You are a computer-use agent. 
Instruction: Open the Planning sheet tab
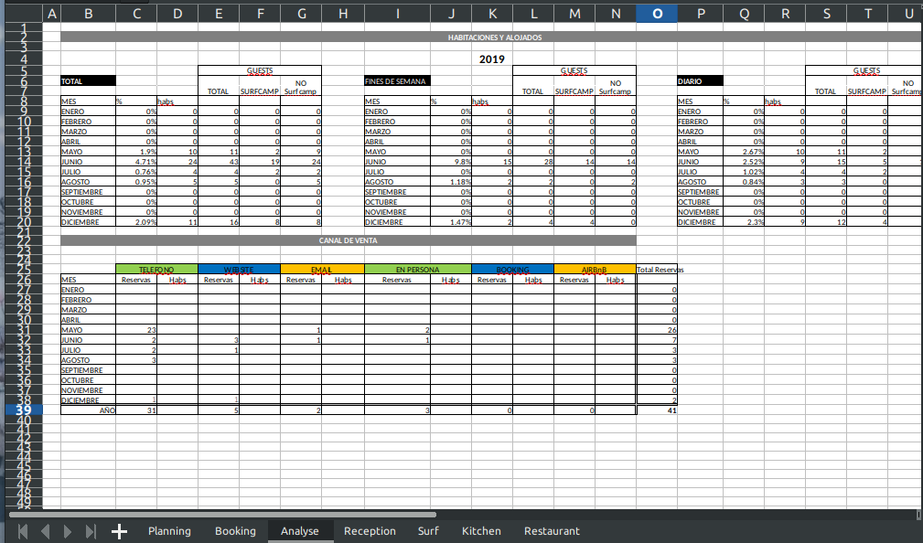[169, 531]
